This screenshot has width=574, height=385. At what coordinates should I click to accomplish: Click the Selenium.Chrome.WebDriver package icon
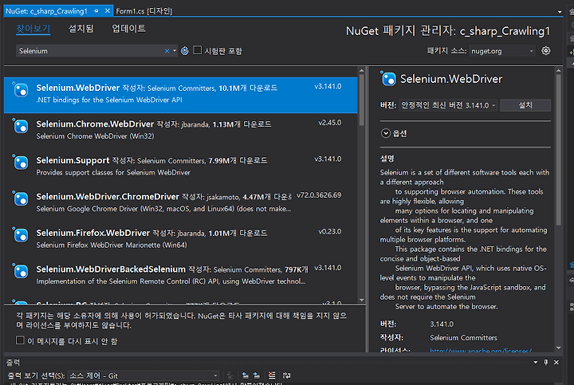(x=21, y=126)
